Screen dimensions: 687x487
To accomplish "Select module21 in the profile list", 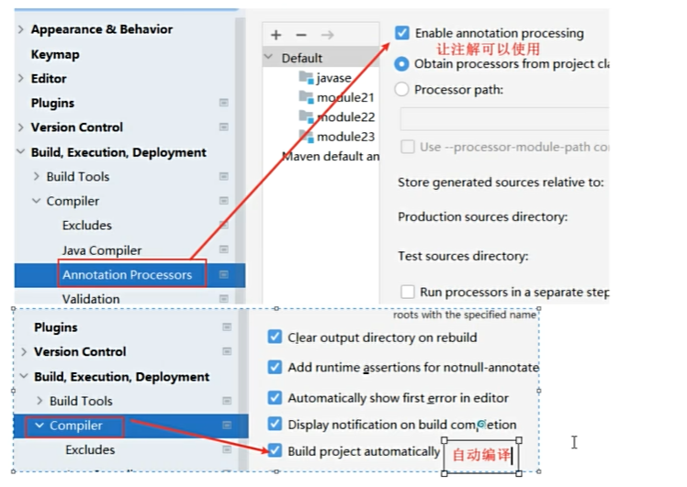I will pos(345,97).
